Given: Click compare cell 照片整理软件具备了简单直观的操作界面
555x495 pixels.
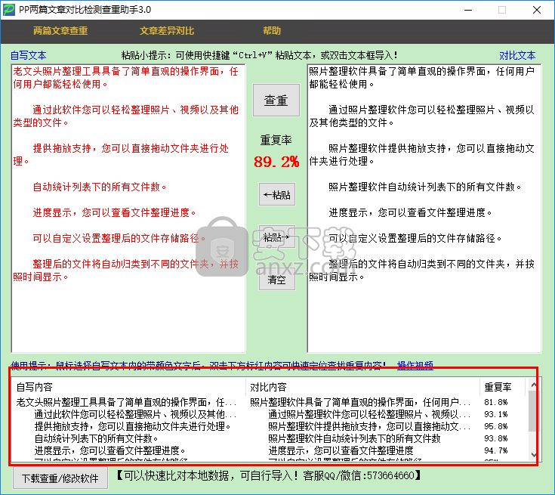Looking at the screenshot, I should [360, 402].
